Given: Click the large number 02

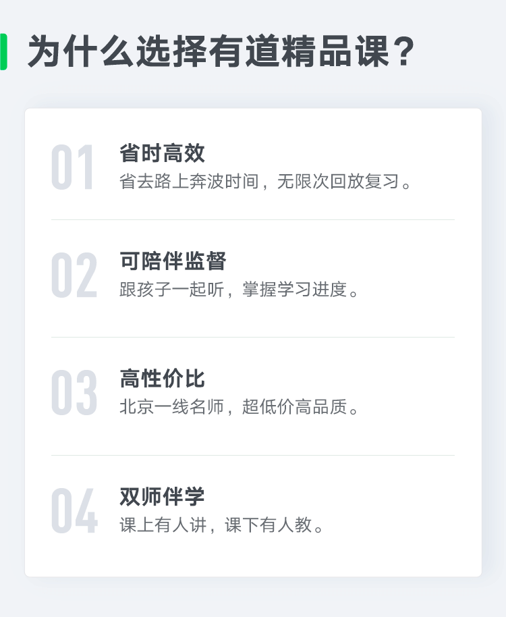Looking at the screenshot, I should click(74, 275).
